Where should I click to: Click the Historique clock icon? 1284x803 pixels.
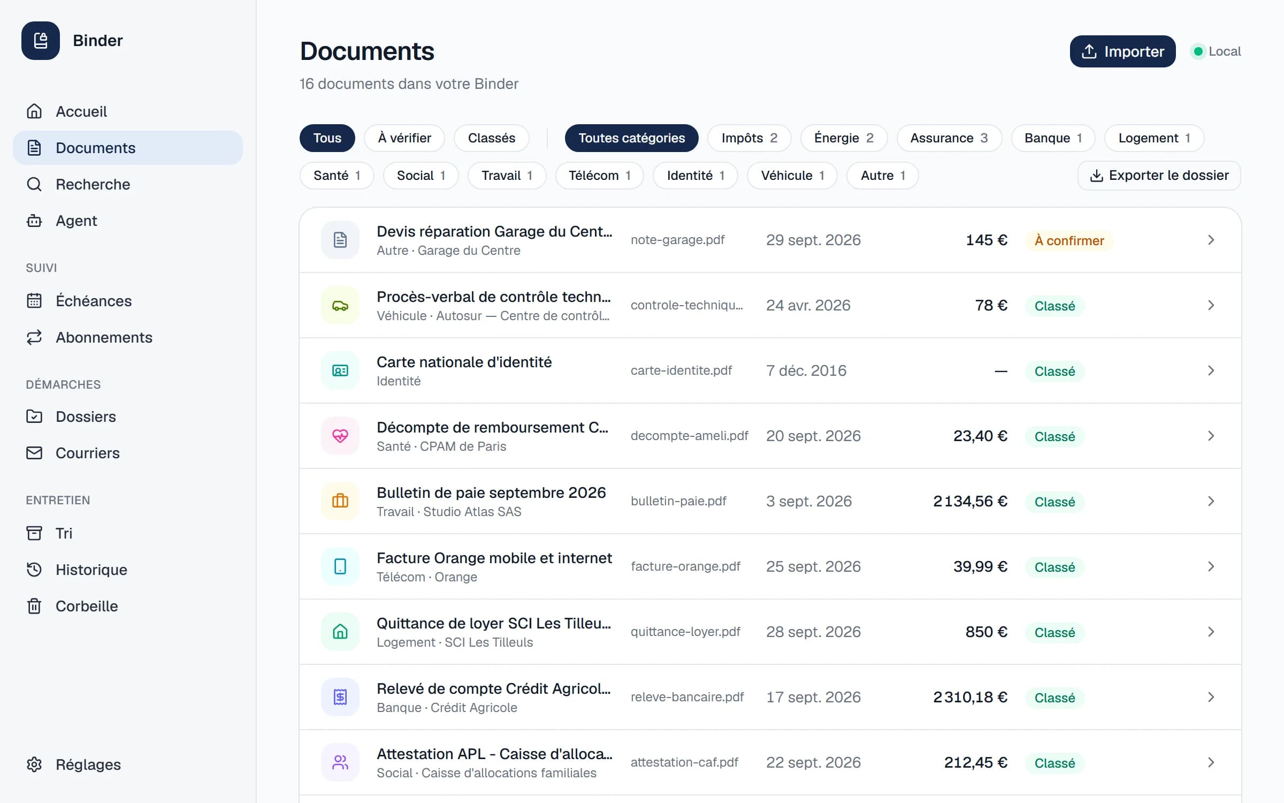pos(34,570)
